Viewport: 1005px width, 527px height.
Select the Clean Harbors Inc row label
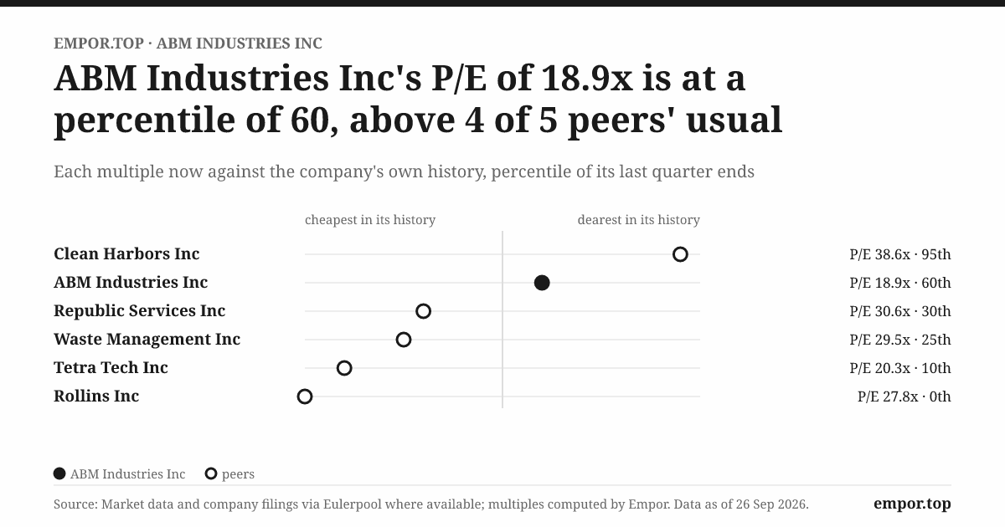point(126,253)
